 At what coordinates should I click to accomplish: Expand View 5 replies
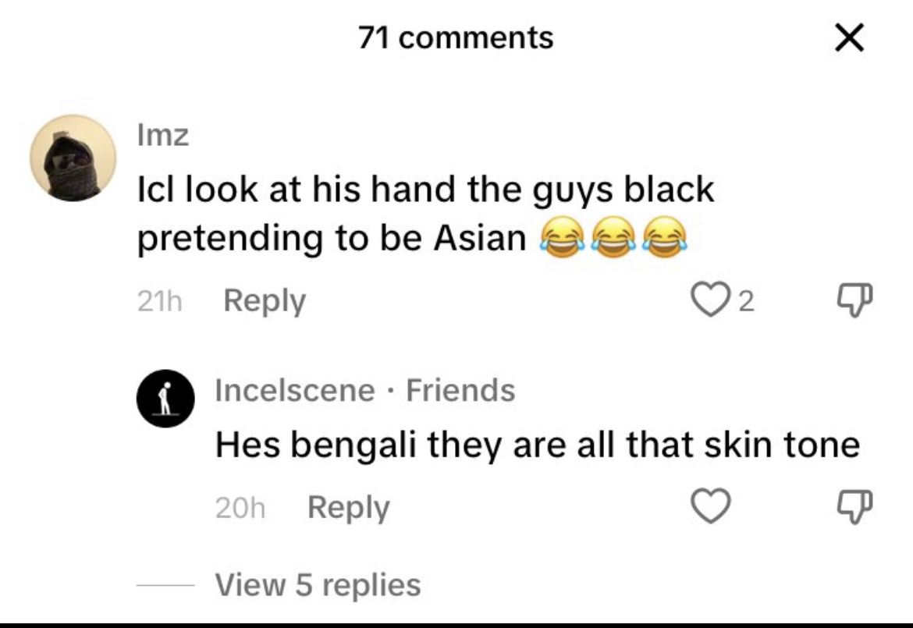click(318, 584)
